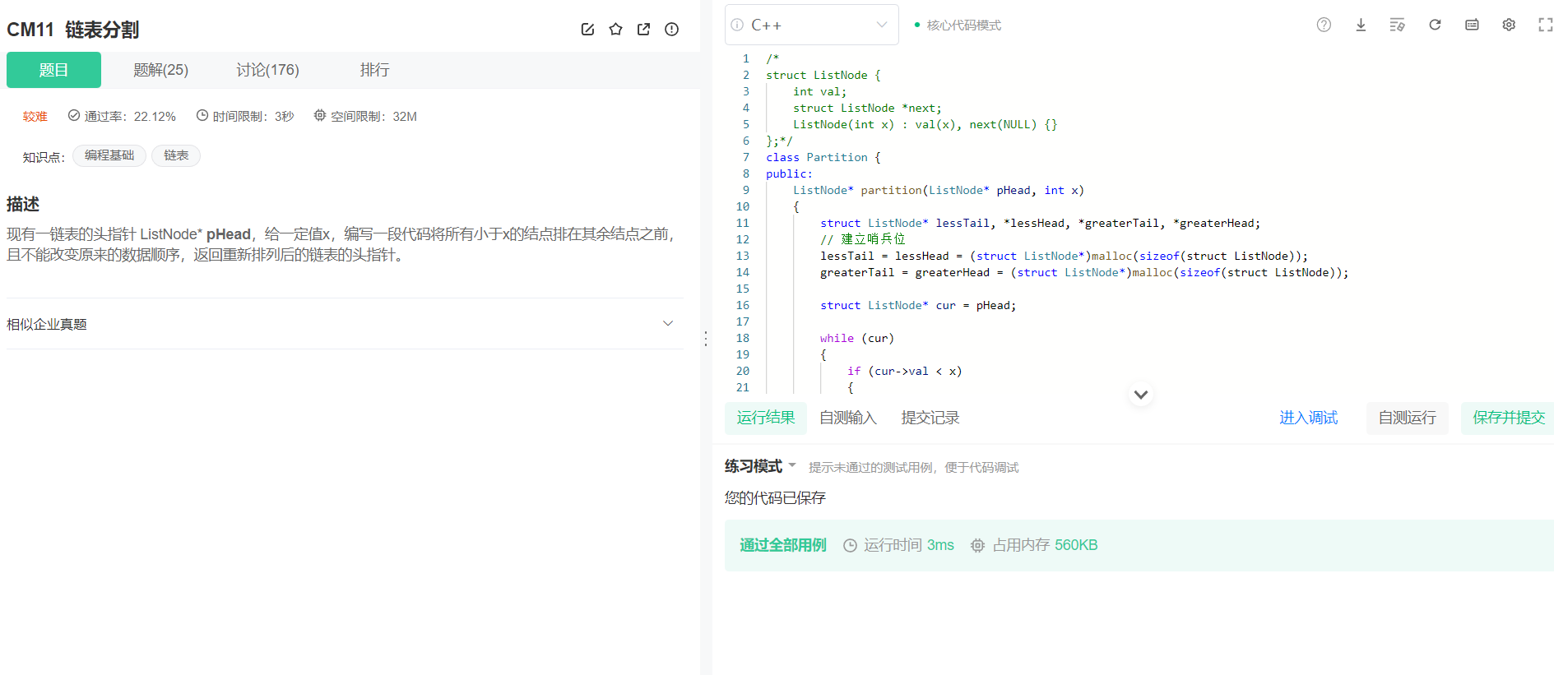
Task: Click the 保存并提交 button
Action: (1508, 418)
